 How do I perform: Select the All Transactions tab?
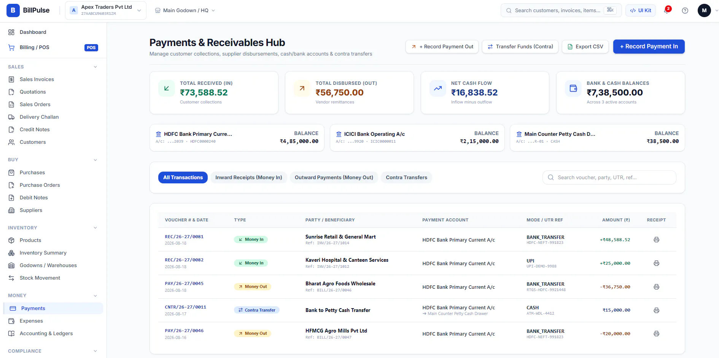183,178
